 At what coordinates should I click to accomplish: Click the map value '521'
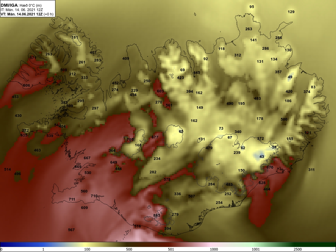pyautogui.click(x=308, y=133)
